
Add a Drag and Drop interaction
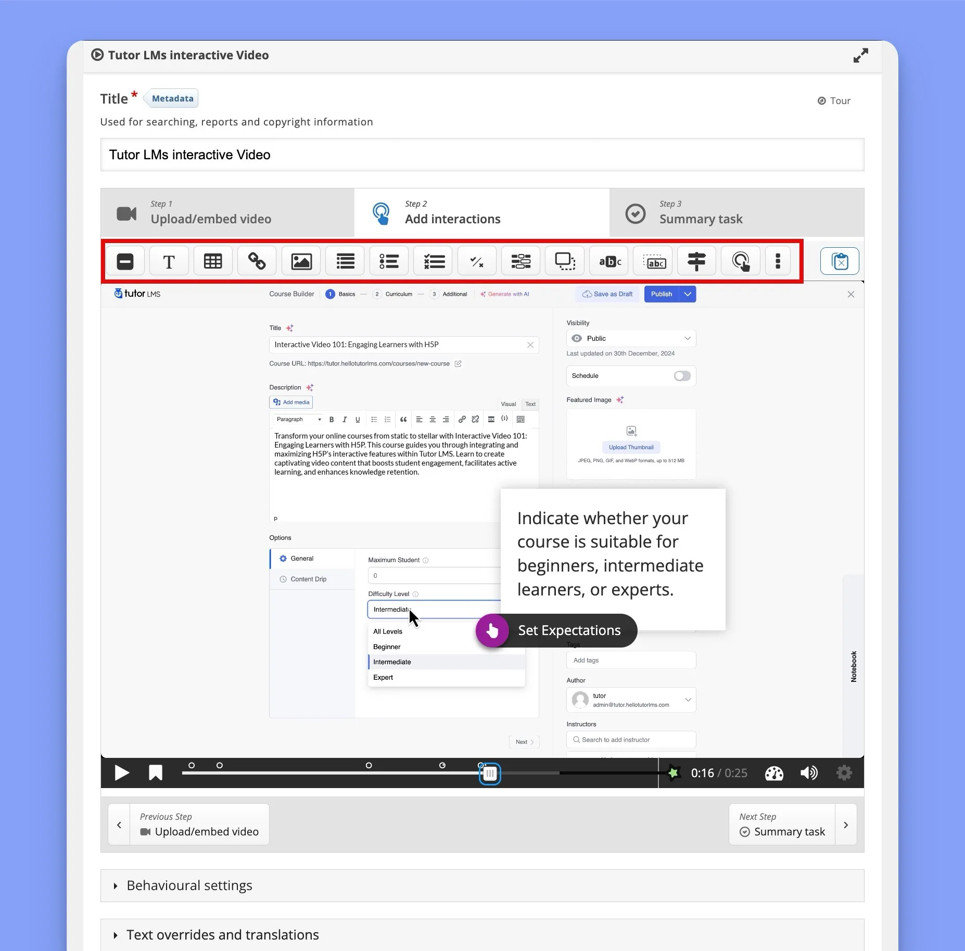[x=565, y=261]
